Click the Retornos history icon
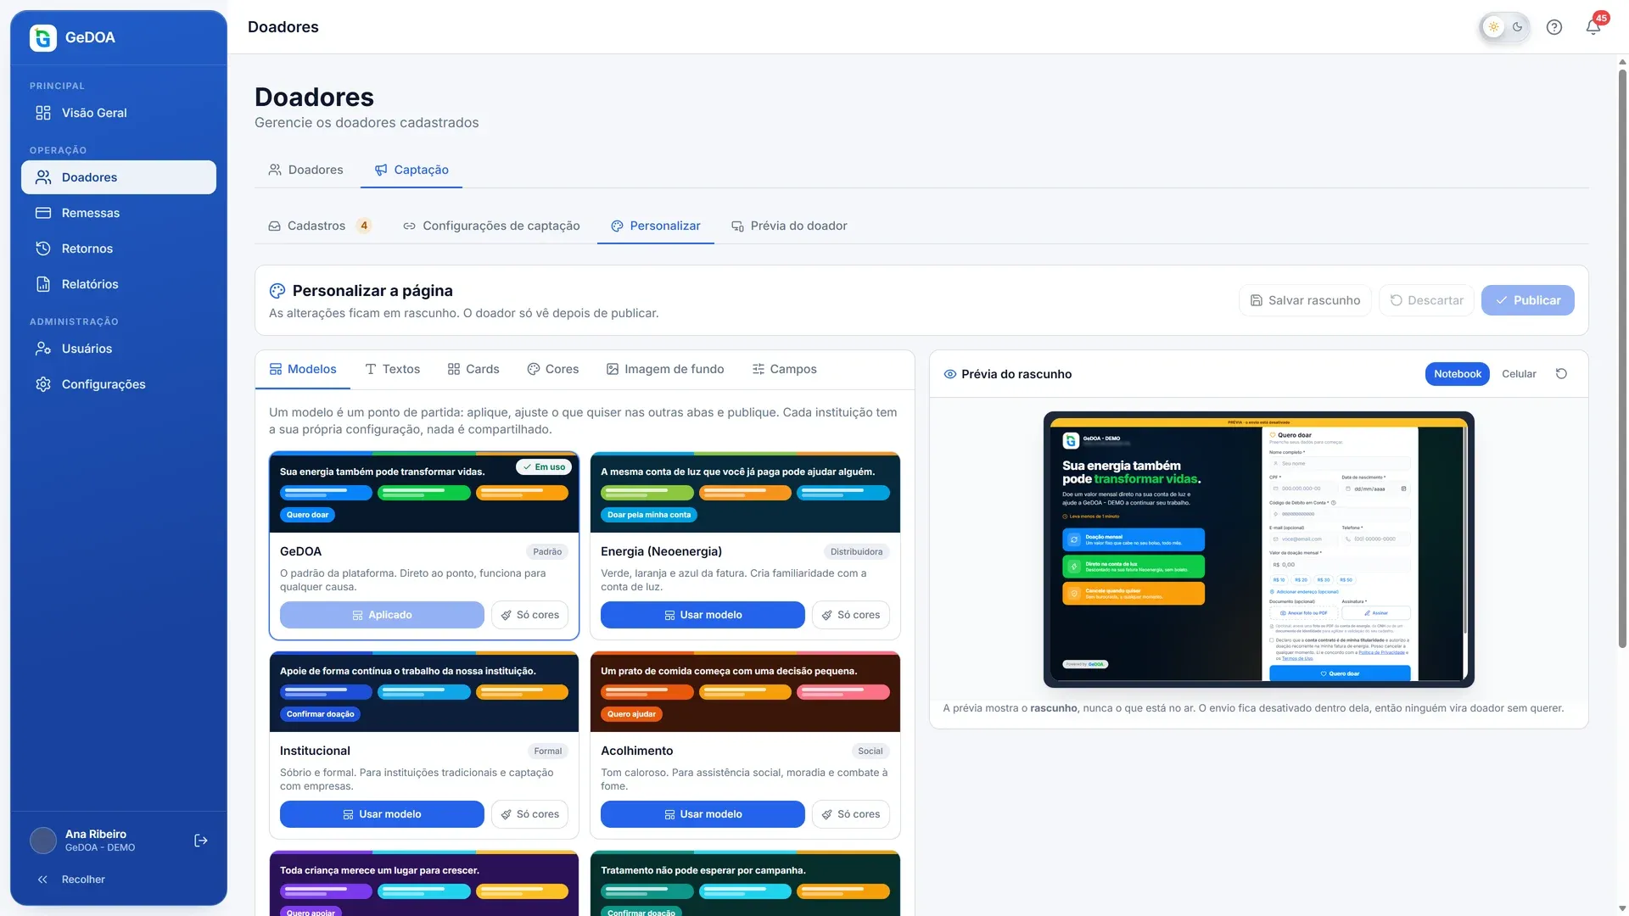 click(x=43, y=249)
